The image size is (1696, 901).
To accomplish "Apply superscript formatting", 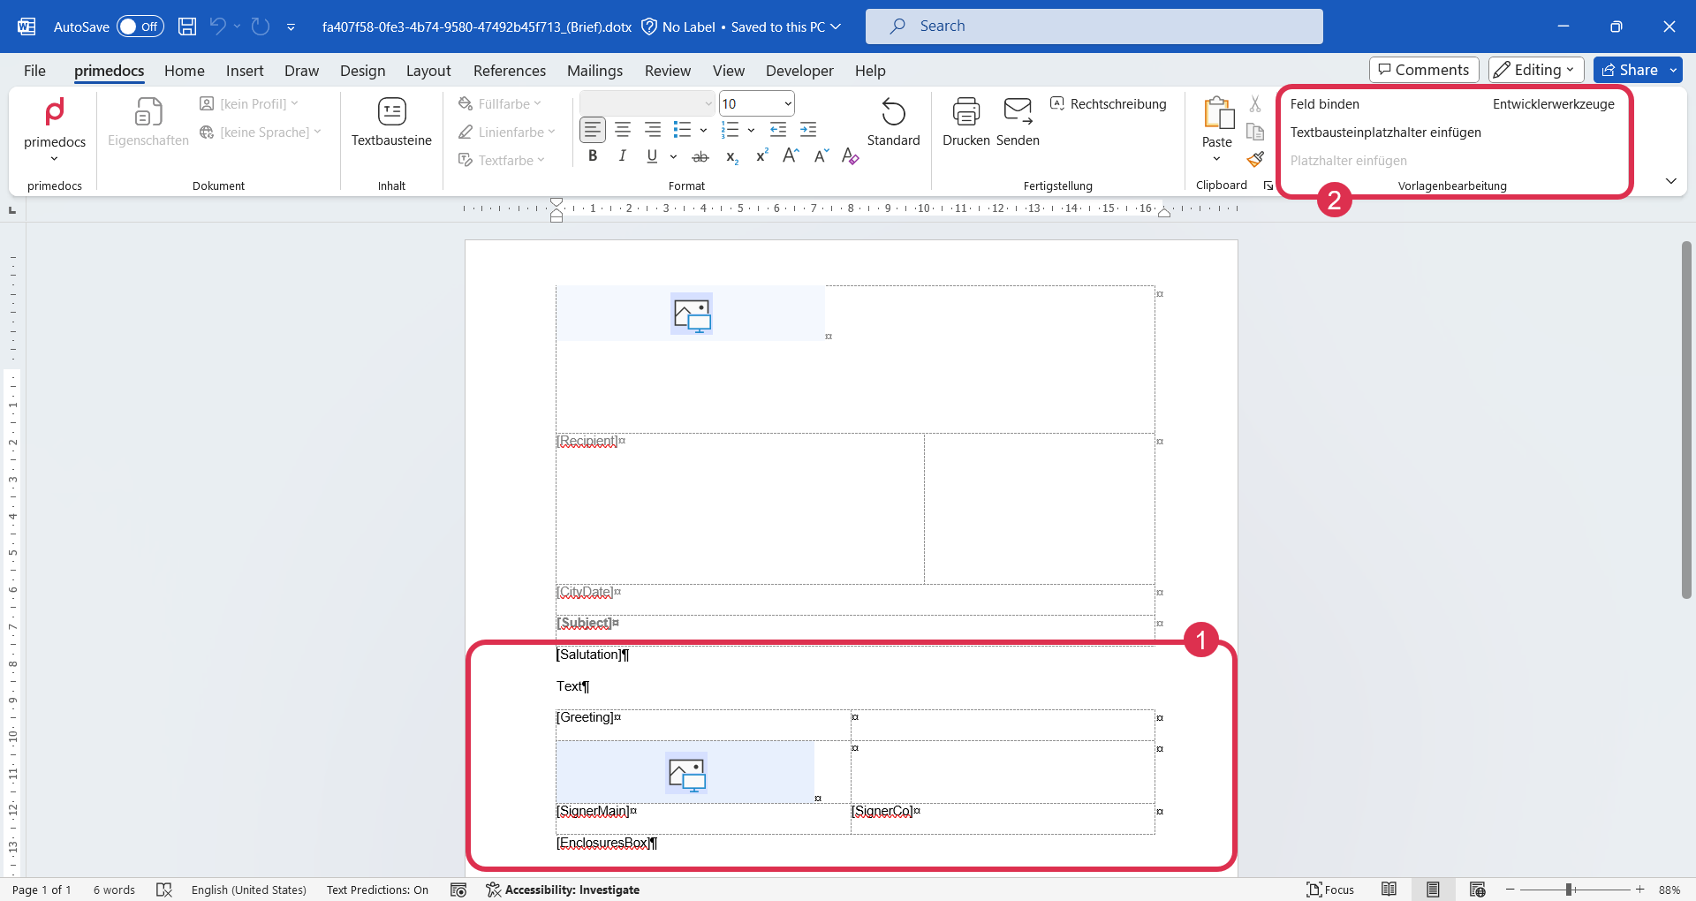I will [761, 156].
